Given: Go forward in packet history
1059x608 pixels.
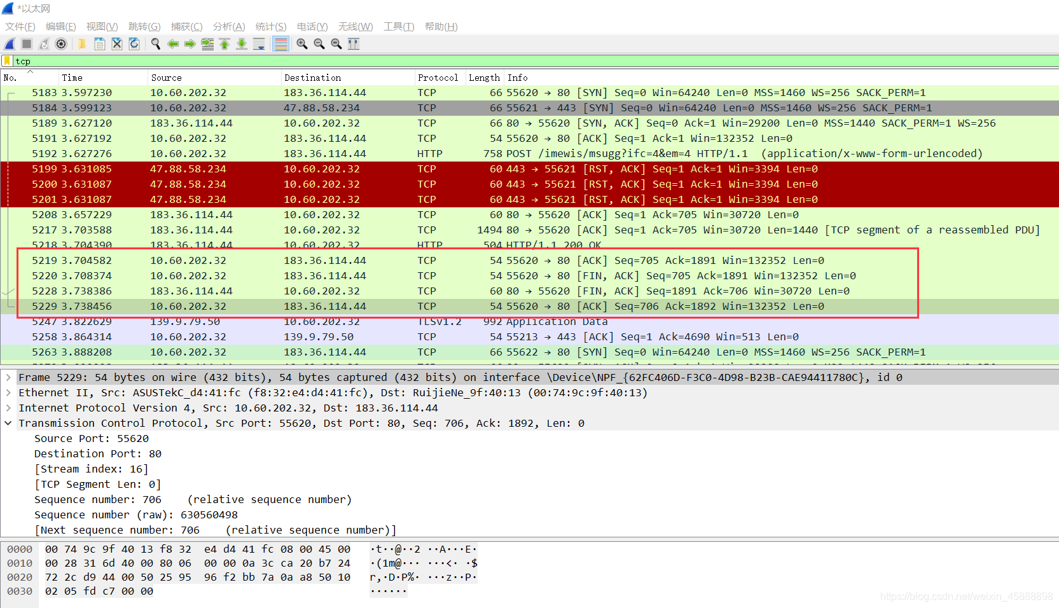Looking at the screenshot, I should tap(190, 44).
